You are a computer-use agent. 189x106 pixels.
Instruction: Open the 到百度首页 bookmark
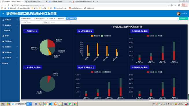12,8
